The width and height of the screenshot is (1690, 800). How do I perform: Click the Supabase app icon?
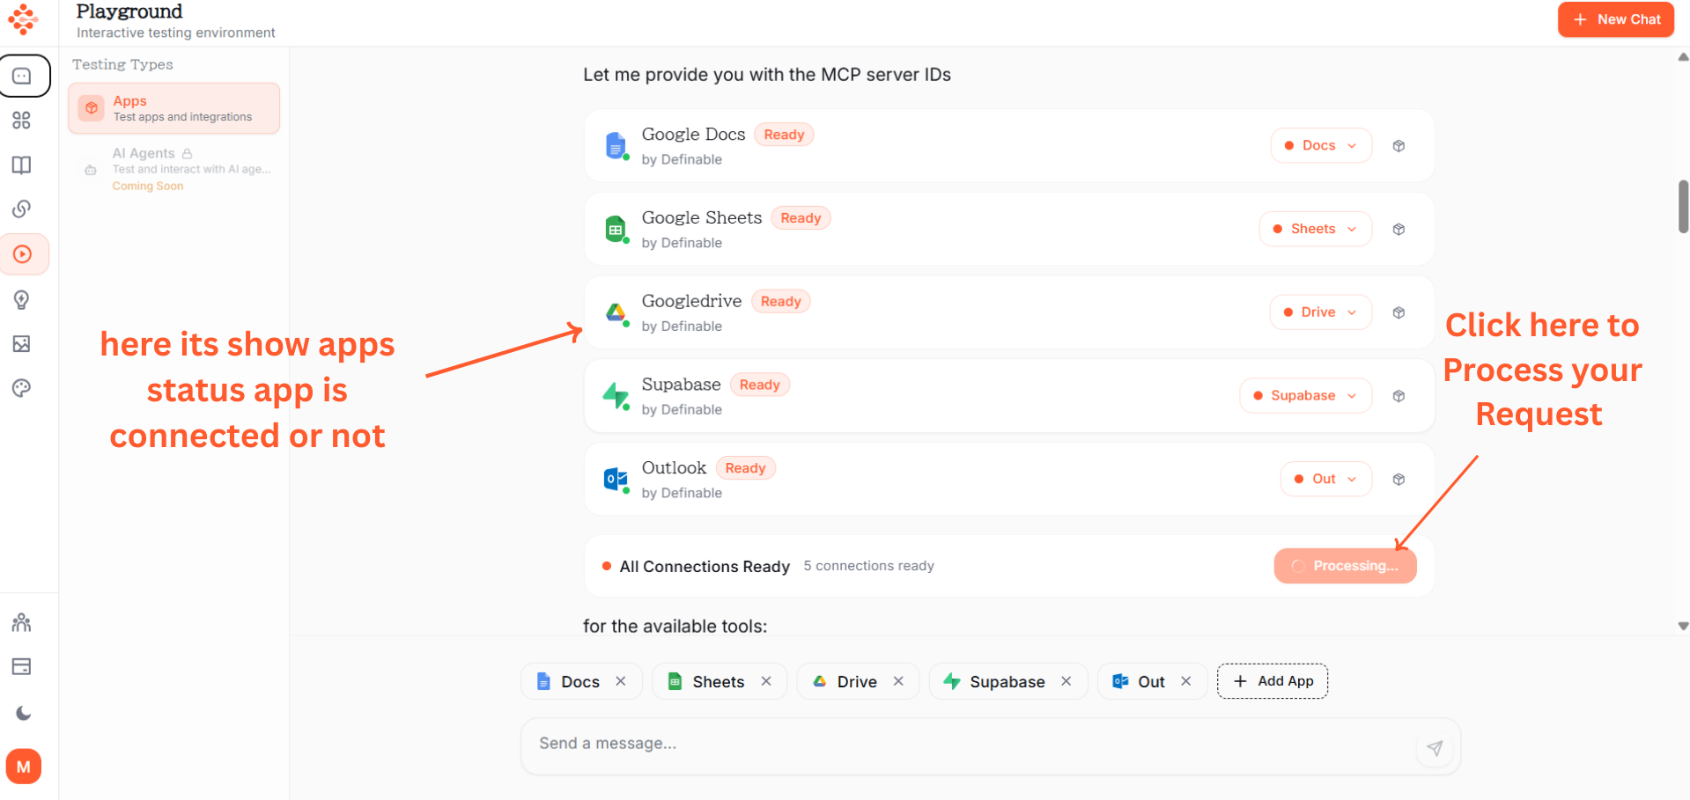(x=616, y=396)
